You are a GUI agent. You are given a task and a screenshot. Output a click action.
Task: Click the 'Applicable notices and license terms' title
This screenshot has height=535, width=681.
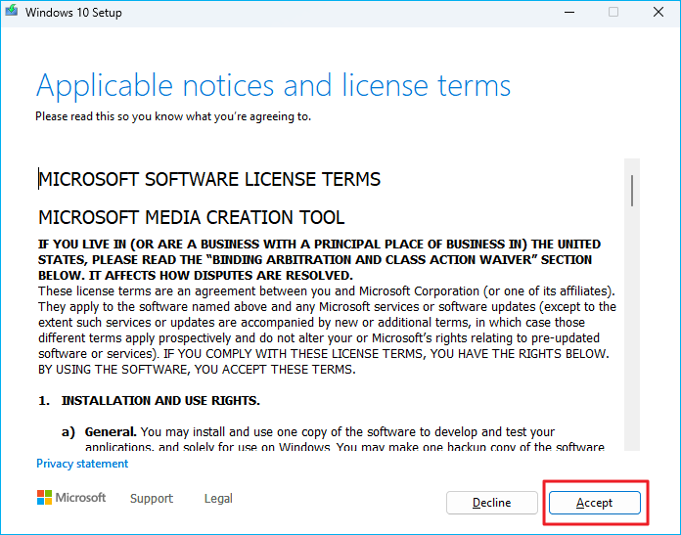[x=273, y=86]
